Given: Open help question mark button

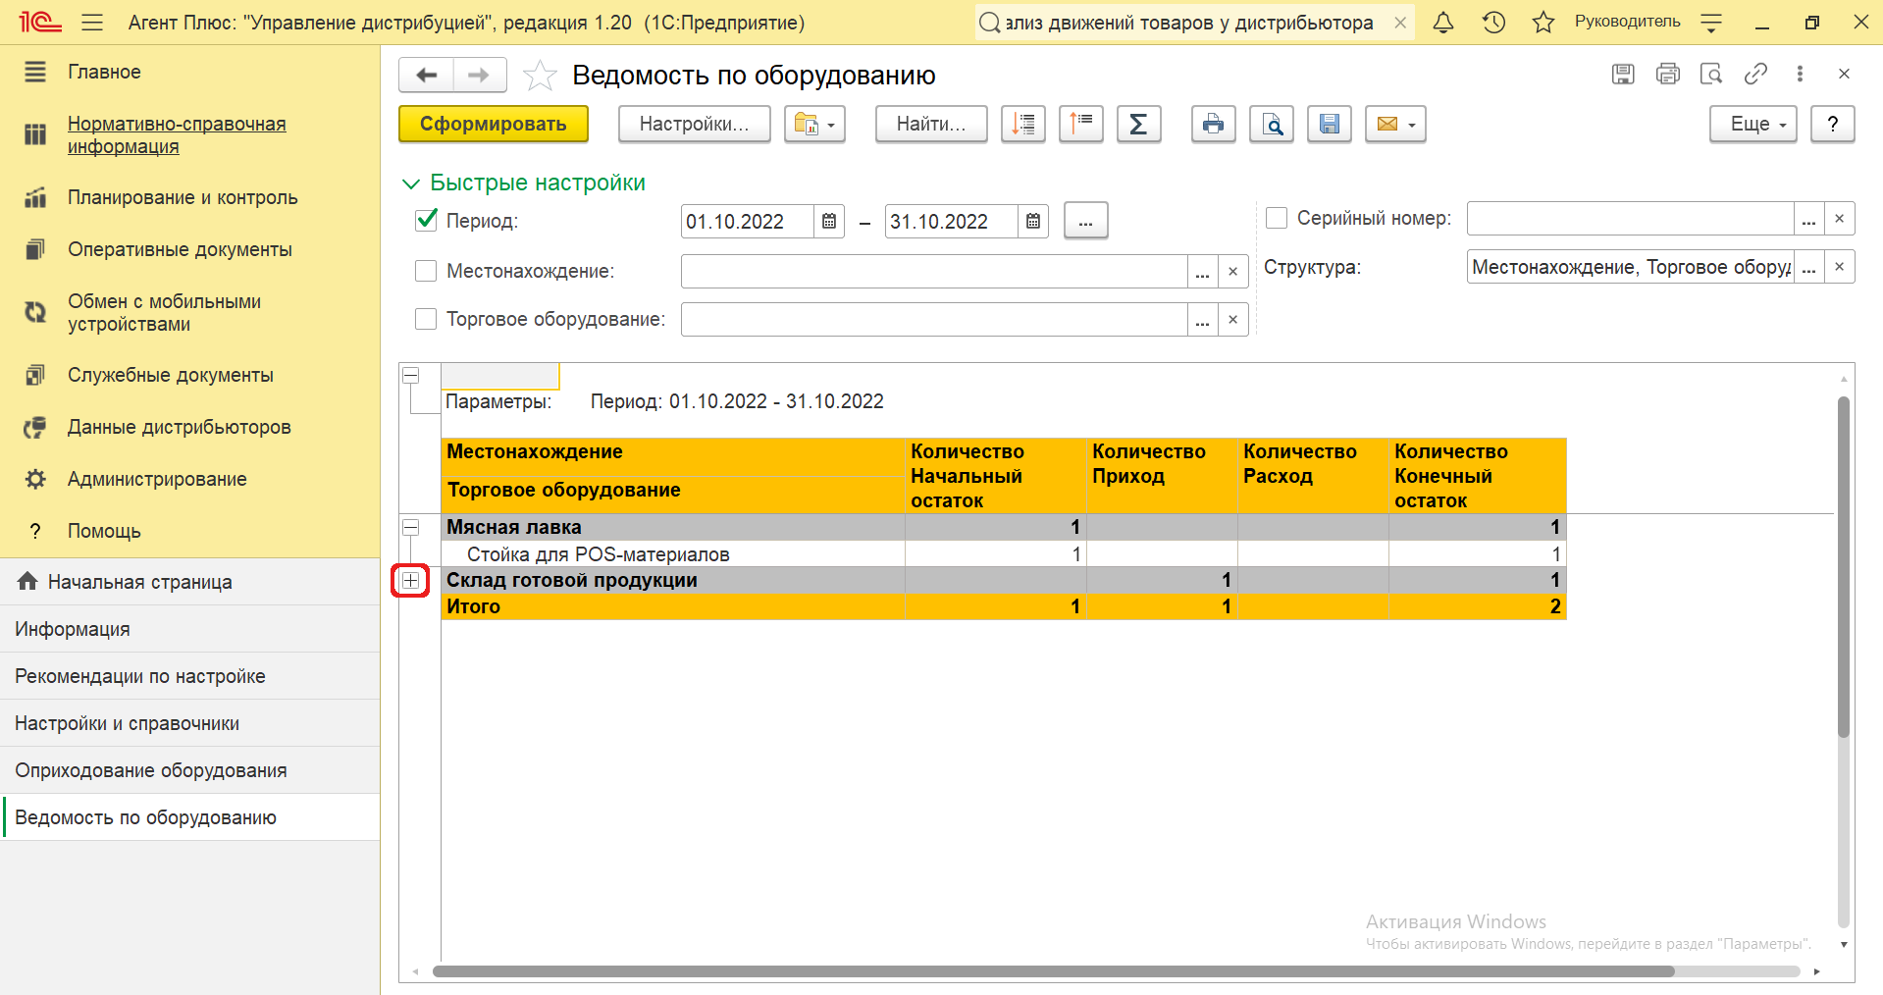Looking at the screenshot, I should pos(1832,124).
